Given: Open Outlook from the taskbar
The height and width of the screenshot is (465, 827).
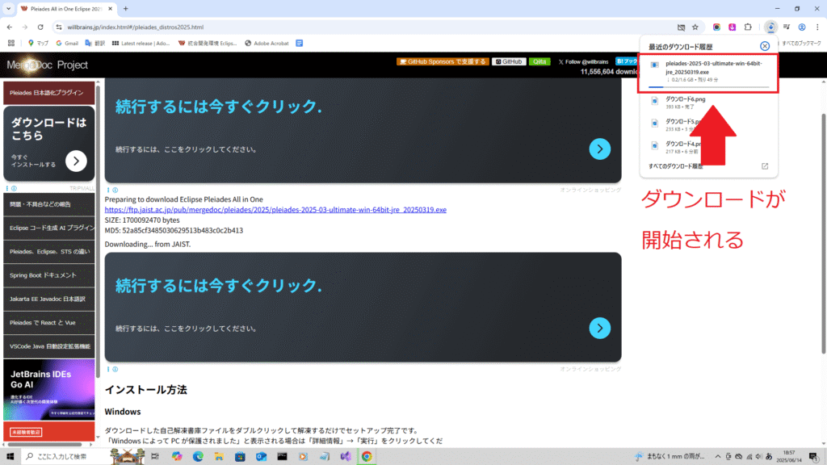Looking at the screenshot, I should pyautogui.click(x=261, y=457).
